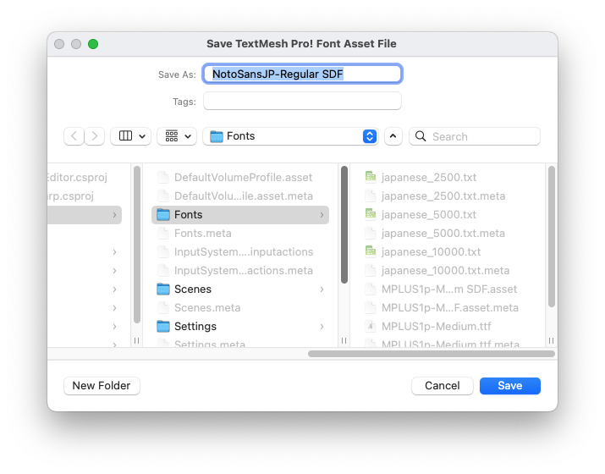Open the group-by grid options dropdown
605x474 pixels.
tap(177, 136)
